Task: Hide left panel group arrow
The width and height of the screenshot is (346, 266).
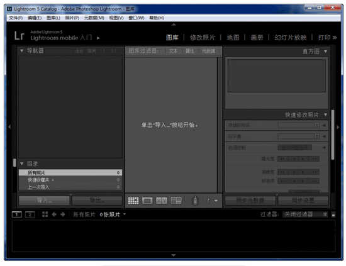Action: click(x=9, y=127)
